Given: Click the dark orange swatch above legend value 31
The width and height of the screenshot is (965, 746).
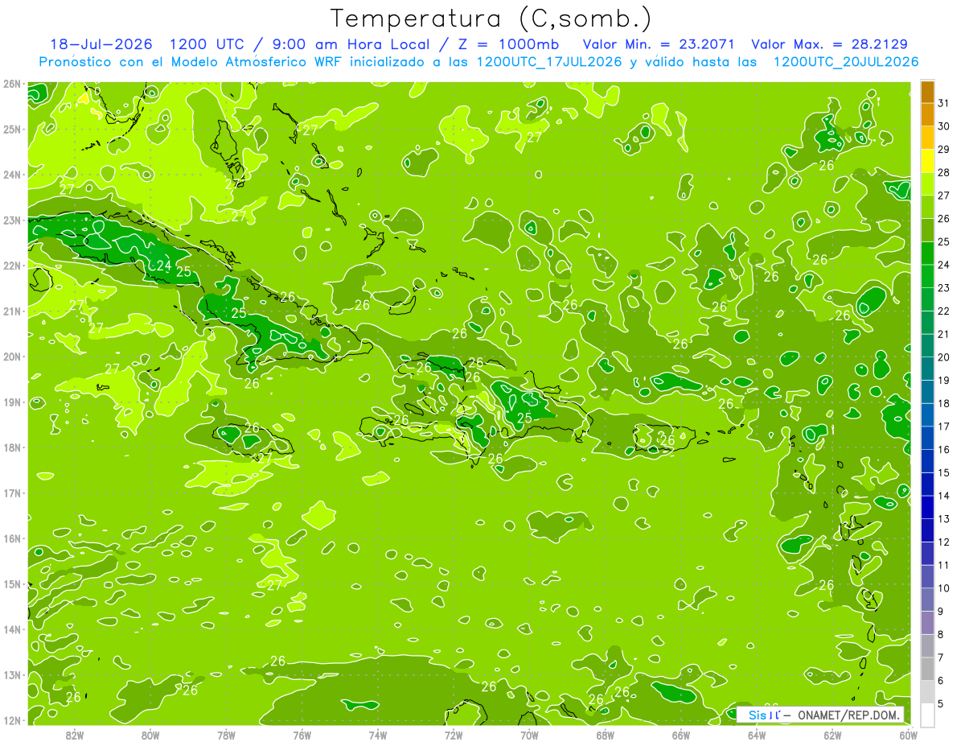Looking at the screenshot, I should click(x=927, y=92).
